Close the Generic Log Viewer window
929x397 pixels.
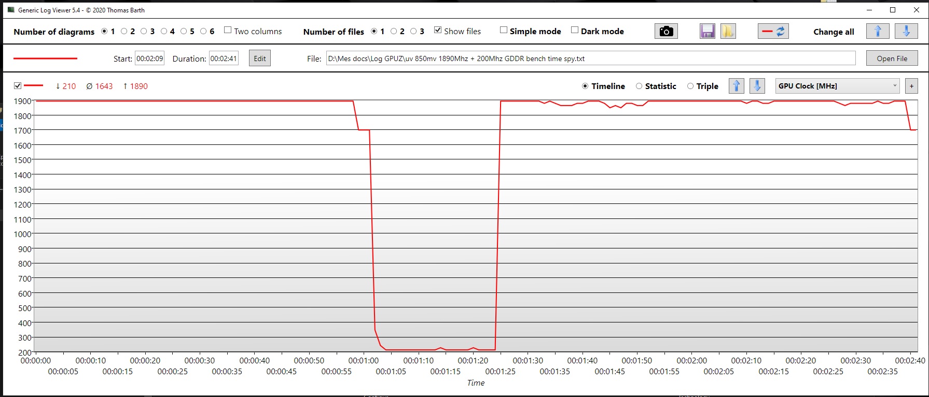pos(917,10)
